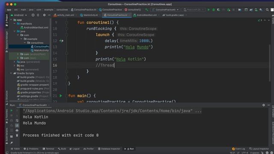Pin the Run tab with pin icon
The width and height of the screenshot is (274, 154).
[x=12, y=143]
